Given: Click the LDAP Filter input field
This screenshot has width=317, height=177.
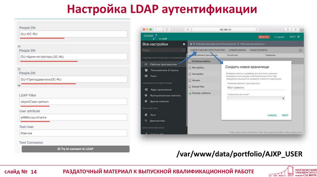Looking at the screenshot, I should click(x=73, y=101).
